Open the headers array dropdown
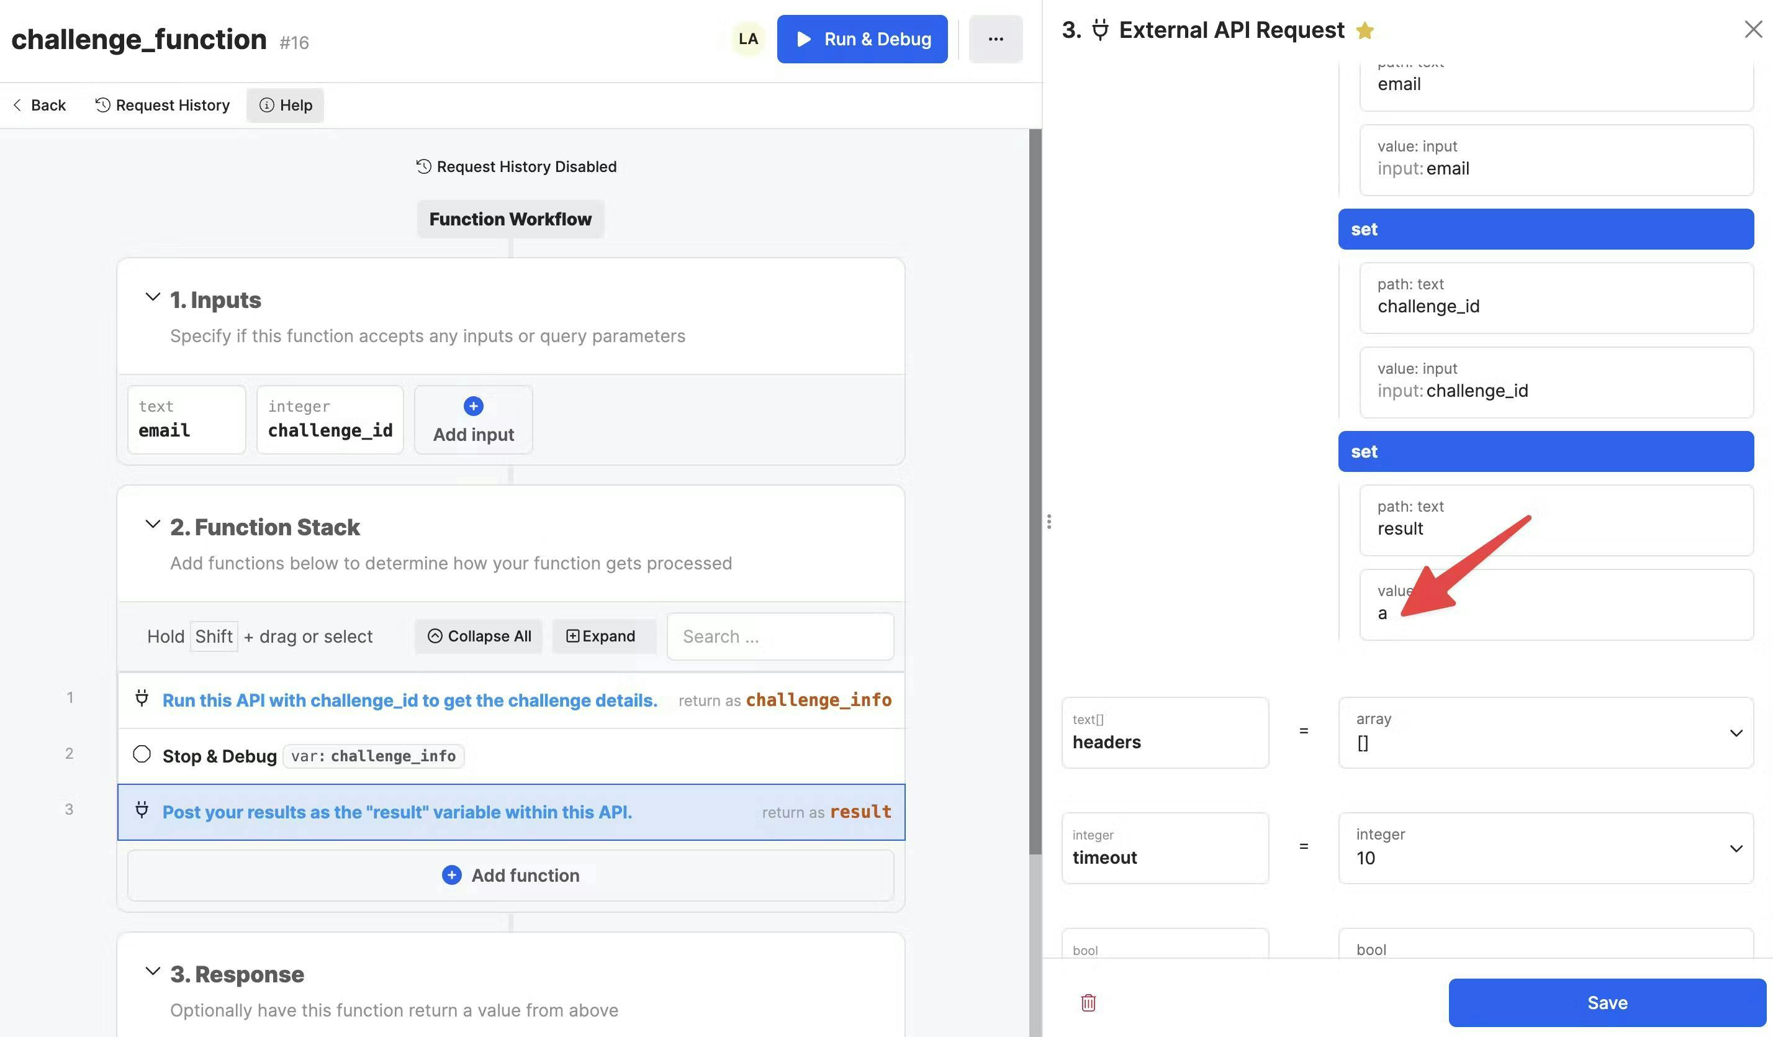This screenshot has height=1037, width=1773. tap(1735, 733)
